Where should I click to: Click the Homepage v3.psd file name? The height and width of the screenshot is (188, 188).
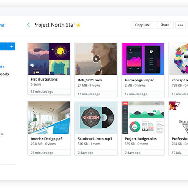[140, 80]
